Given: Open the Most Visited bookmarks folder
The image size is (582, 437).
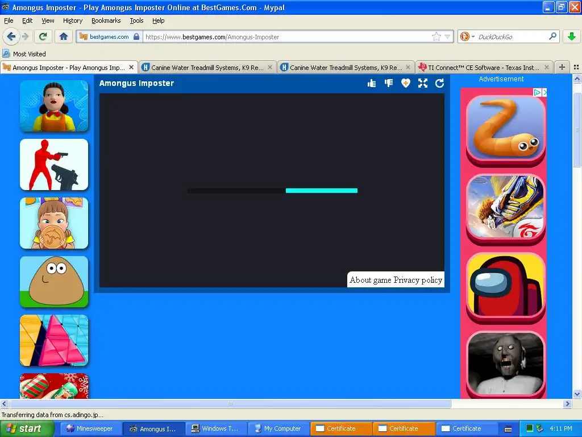Looking at the screenshot, I should point(24,54).
